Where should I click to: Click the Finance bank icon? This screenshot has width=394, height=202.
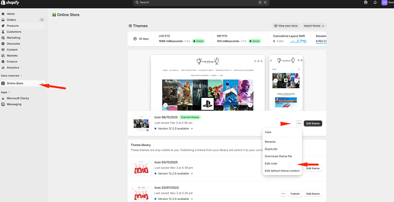coord(3,62)
